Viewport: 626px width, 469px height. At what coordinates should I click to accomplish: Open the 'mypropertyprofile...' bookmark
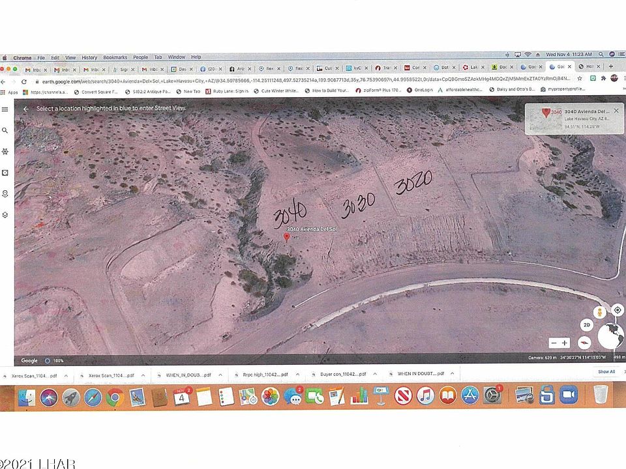pyautogui.click(x=563, y=89)
